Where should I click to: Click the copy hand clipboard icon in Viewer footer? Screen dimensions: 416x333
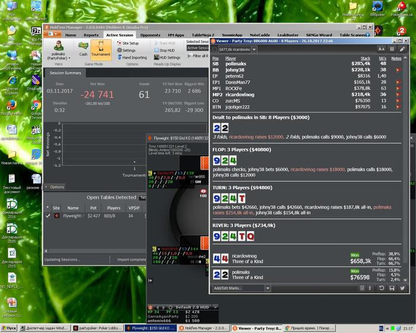pos(362,288)
